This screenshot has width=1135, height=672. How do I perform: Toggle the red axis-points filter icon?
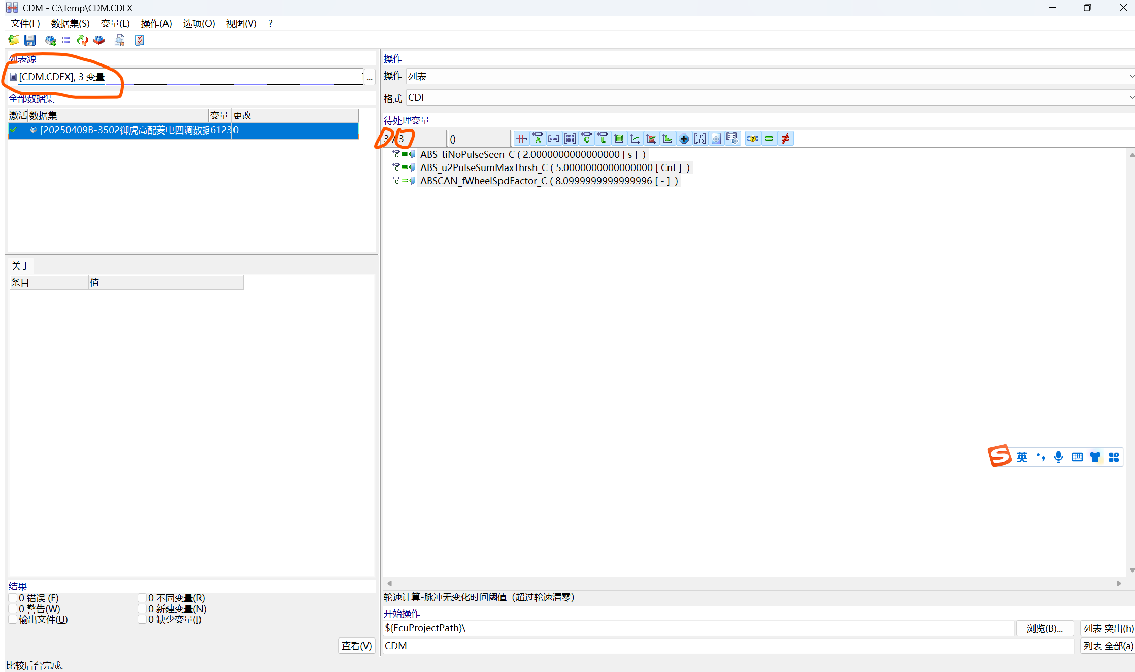pyautogui.click(x=521, y=139)
